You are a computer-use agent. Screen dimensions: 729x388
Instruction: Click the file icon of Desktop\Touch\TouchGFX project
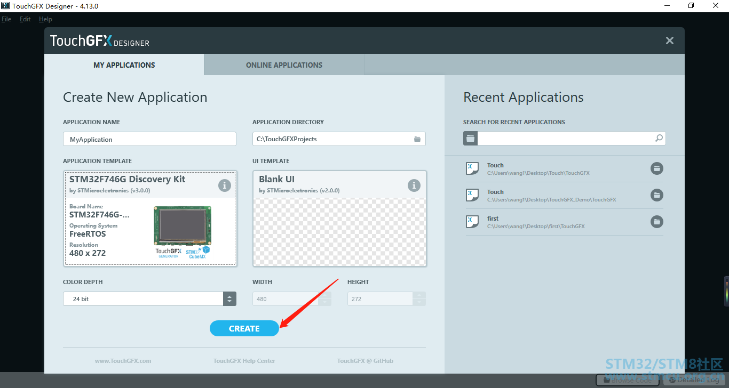472,168
